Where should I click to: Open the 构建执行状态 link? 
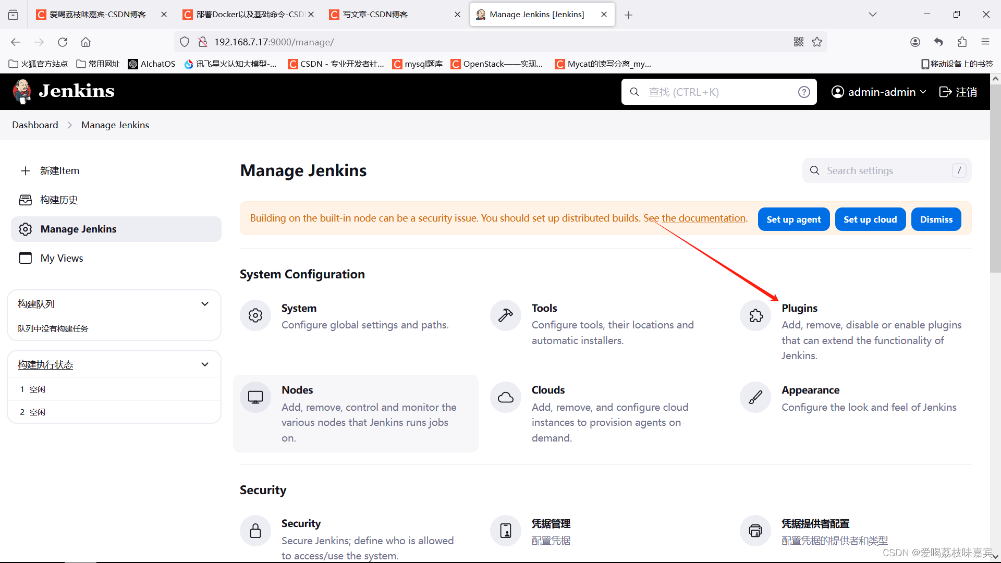(45, 365)
